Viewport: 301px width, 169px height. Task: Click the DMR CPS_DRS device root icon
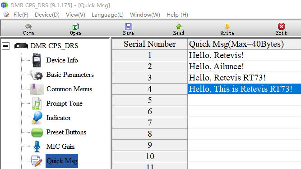[x=21, y=46]
